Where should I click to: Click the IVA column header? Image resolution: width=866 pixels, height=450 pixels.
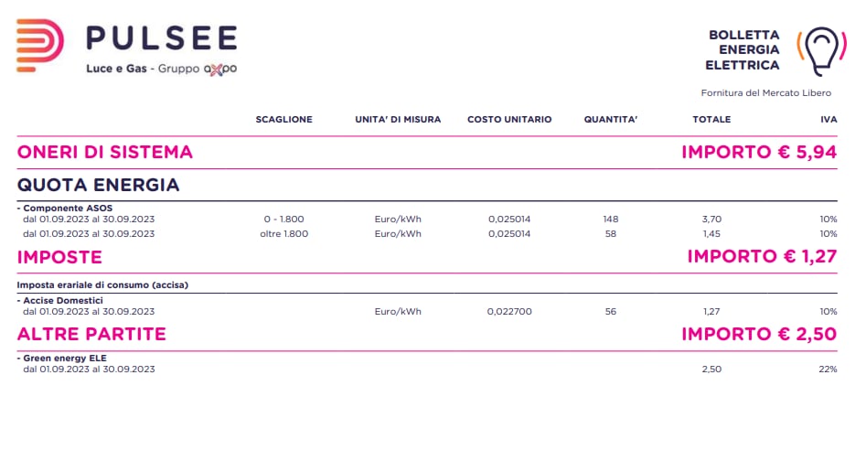pyautogui.click(x=829, y=120)
